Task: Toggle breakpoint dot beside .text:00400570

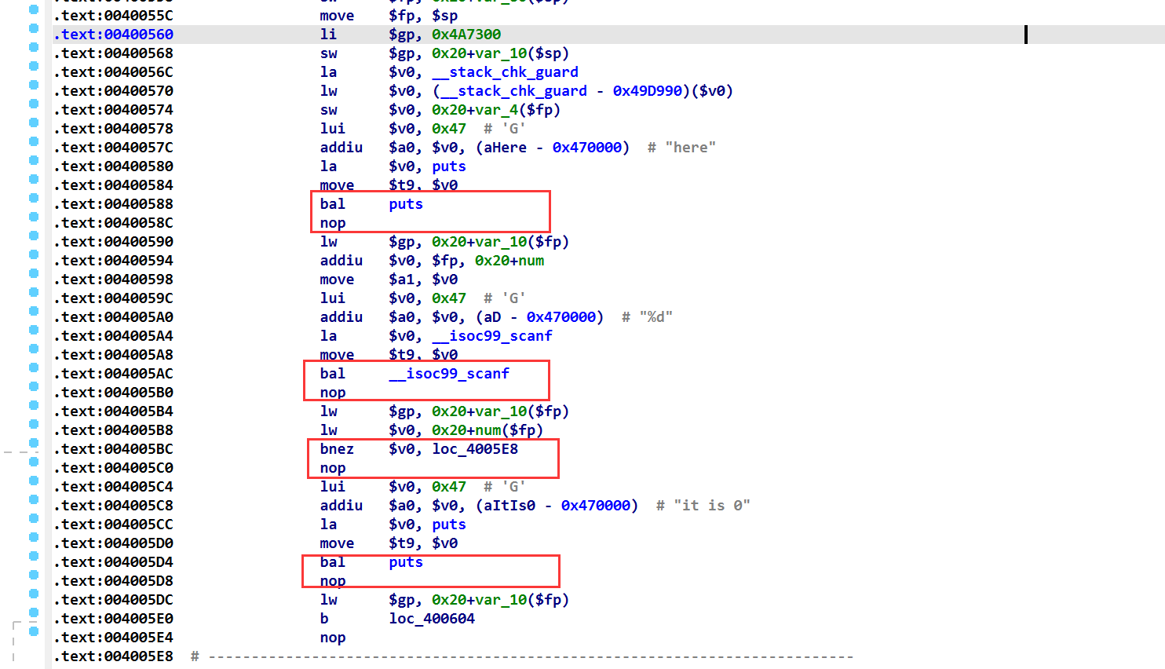Action: pos(34,85)
